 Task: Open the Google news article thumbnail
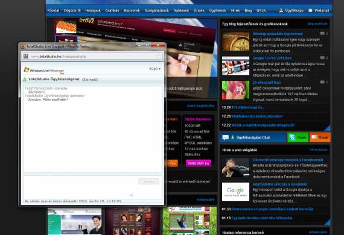[x=235, y=192]
